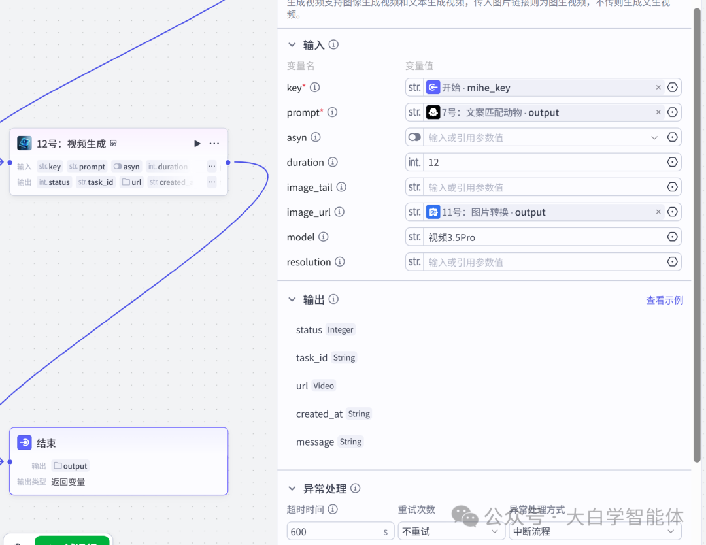Open the 不重试 retry count dropdown
The height and width of the screenshot is (545, 706).
click(451, 531)
